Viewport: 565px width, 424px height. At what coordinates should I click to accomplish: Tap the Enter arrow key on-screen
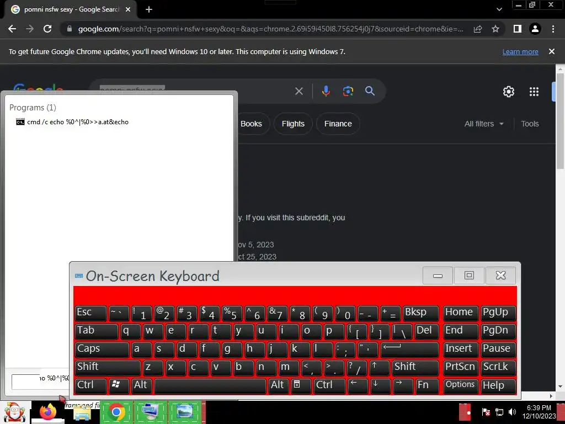[410, 349]
